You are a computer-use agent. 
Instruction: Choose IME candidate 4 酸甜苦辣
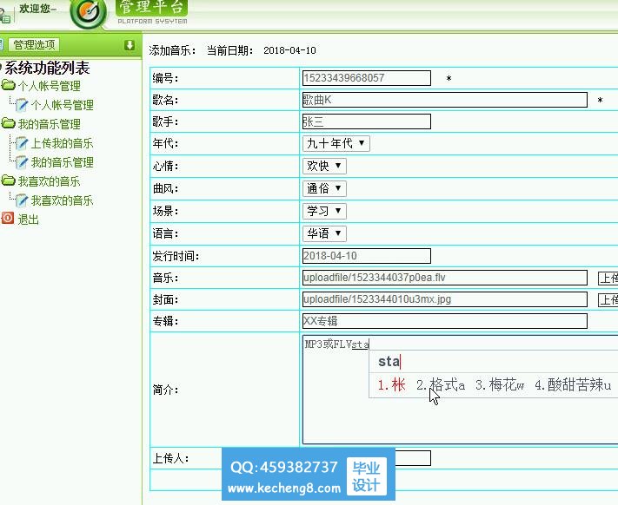pyautogui.click(x=573, y=384)
